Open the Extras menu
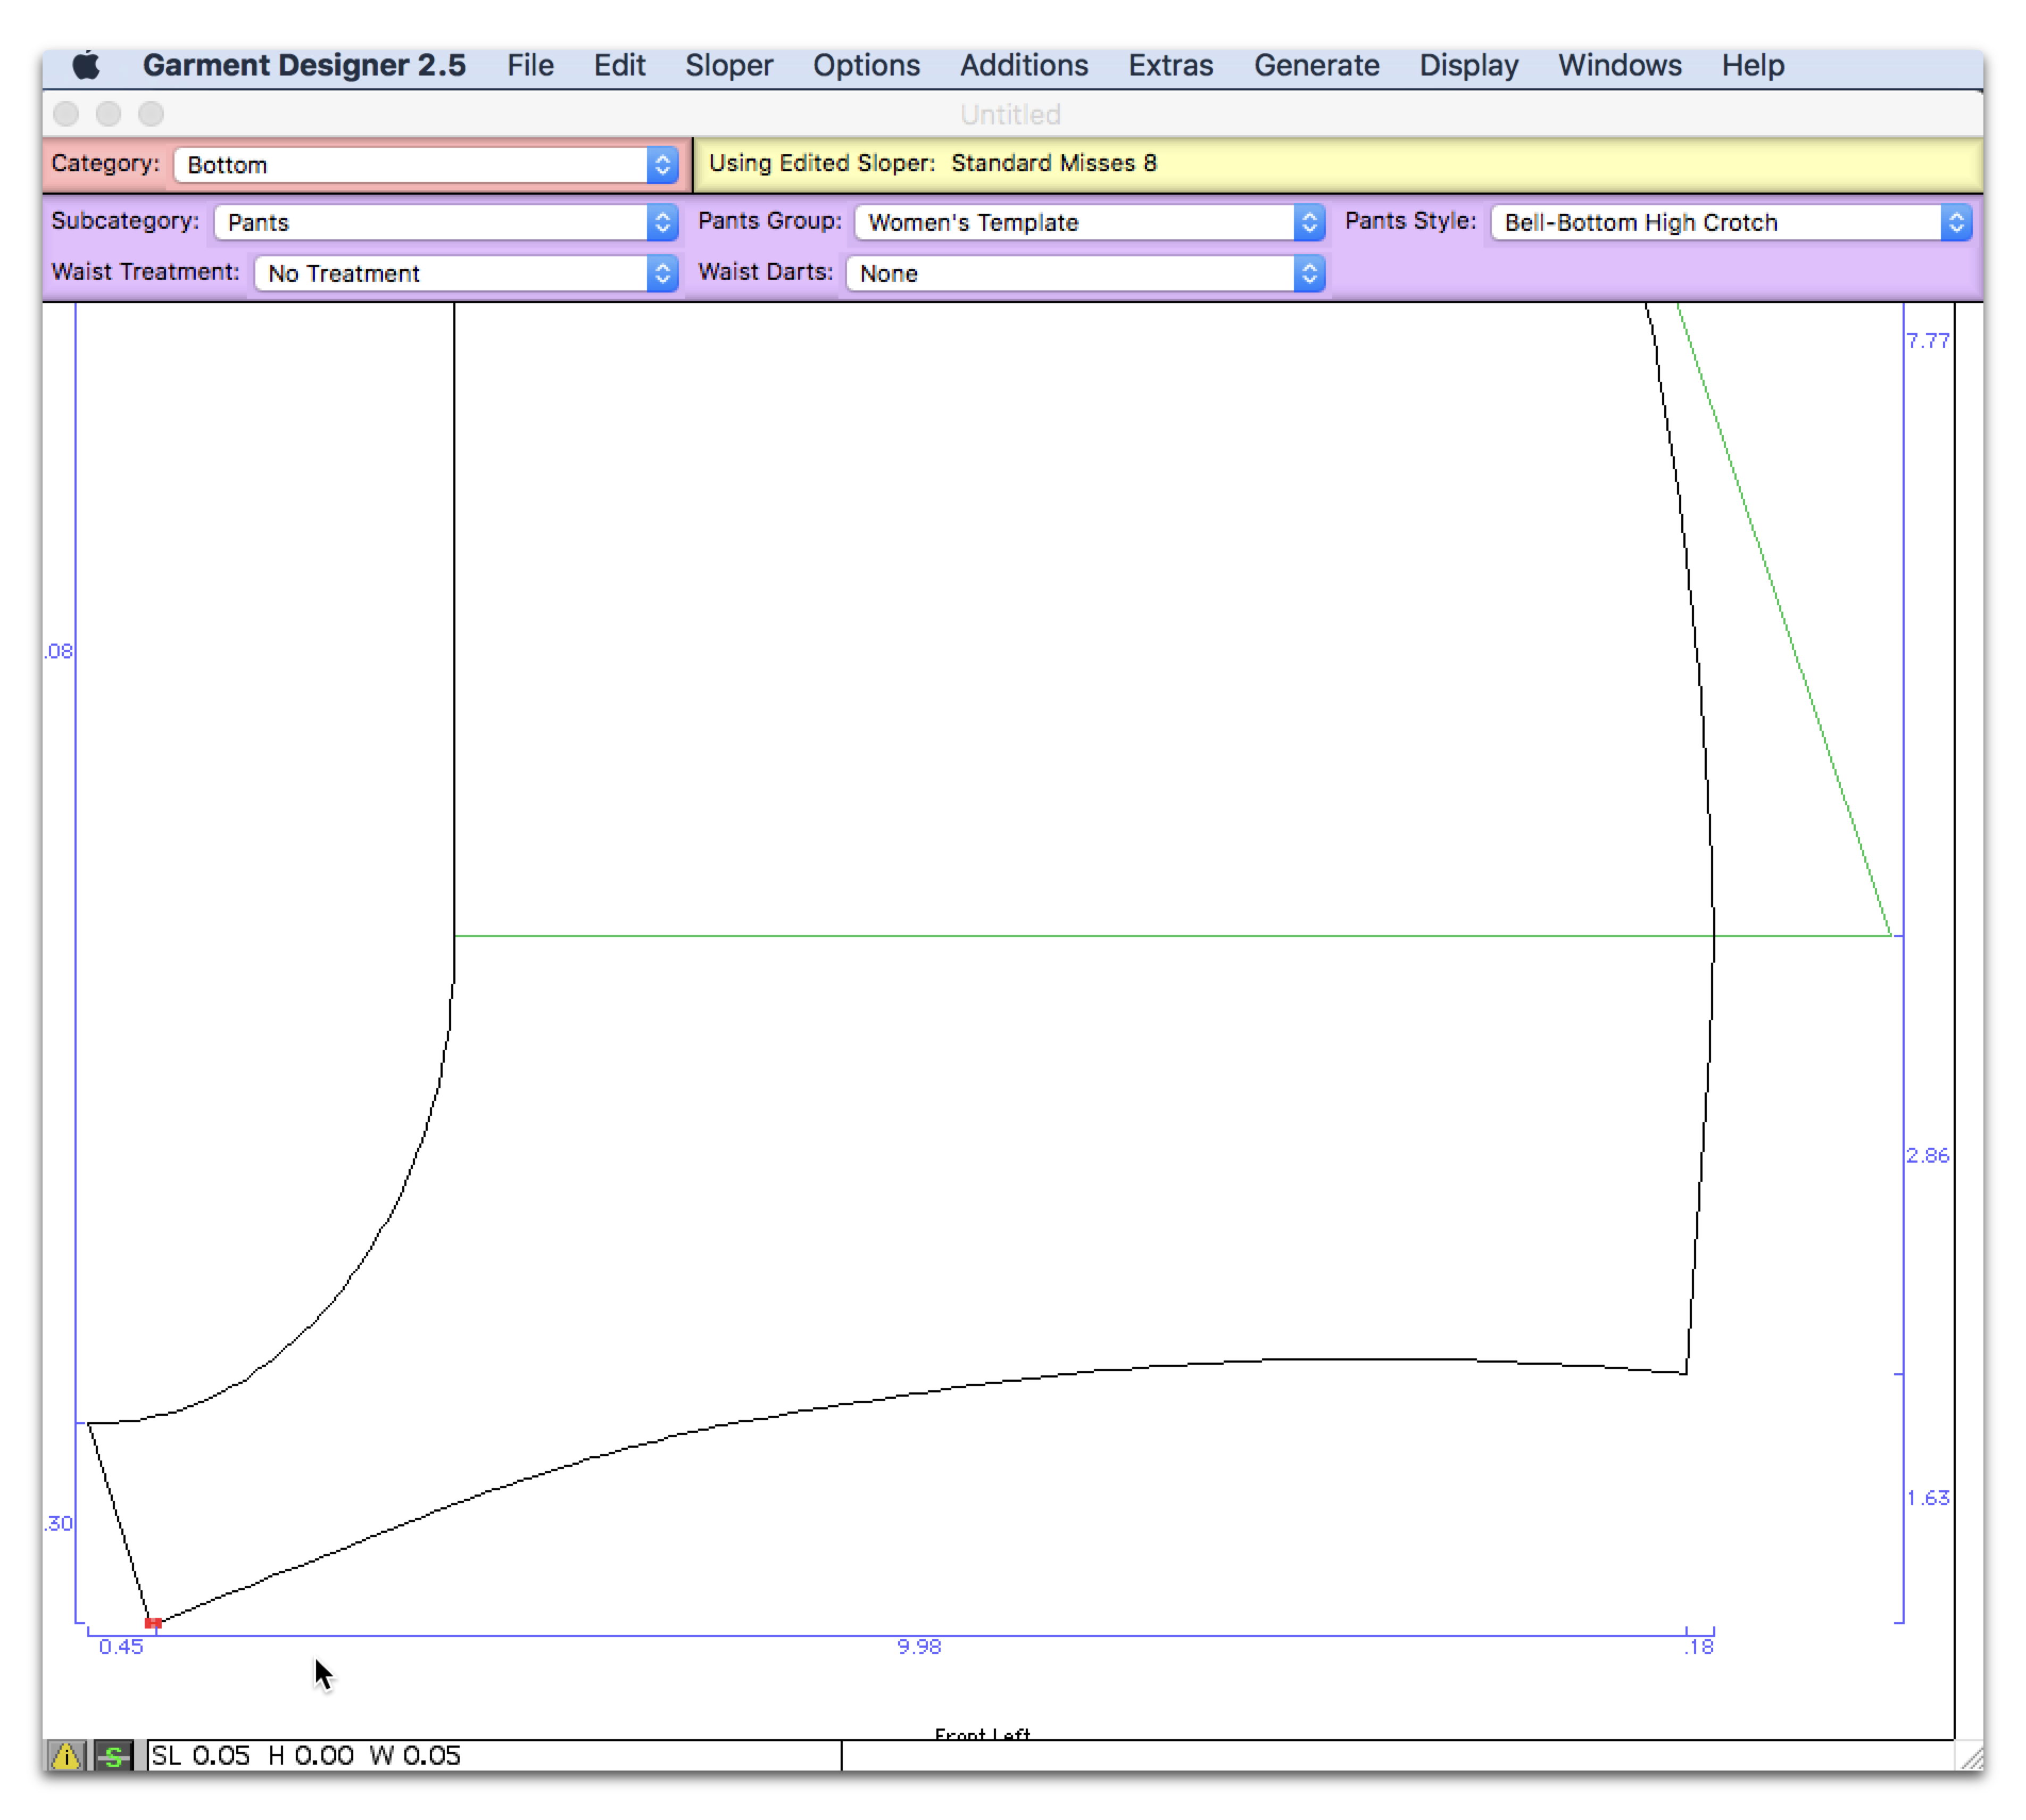2026x1820 pixels. pos(1172,65)
